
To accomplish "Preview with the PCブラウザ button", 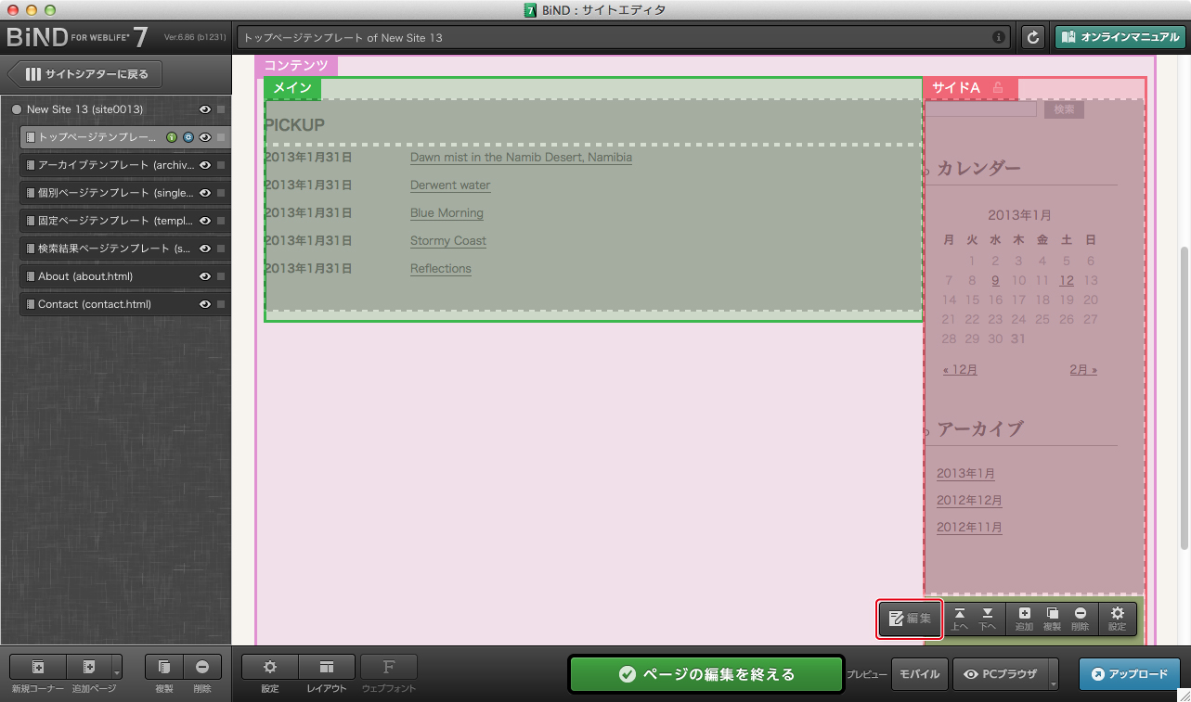I will coord(1000,674).
